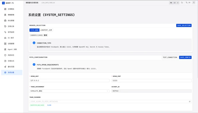Open 交易仪式 page in sidebar
The width and height of the screenshot is (198, 113).
tap(12, 61)
